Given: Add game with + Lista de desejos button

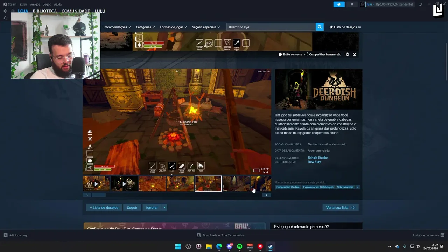Looking at the screenshot, I should point(104,208).
